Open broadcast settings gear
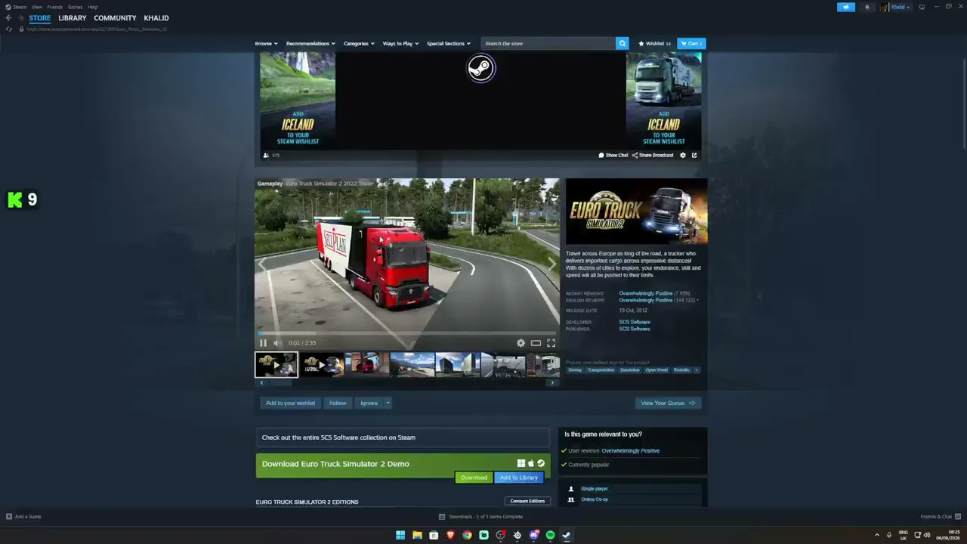Image resolution: width=967 pixels, height=544 pixels. 683,155
